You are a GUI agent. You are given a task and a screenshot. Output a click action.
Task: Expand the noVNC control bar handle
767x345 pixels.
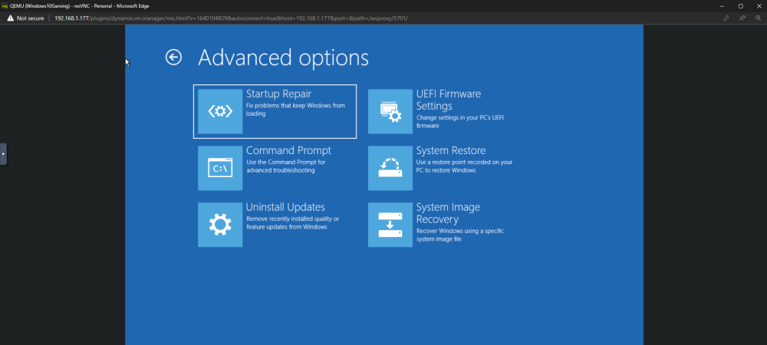[x=3, y=154]
